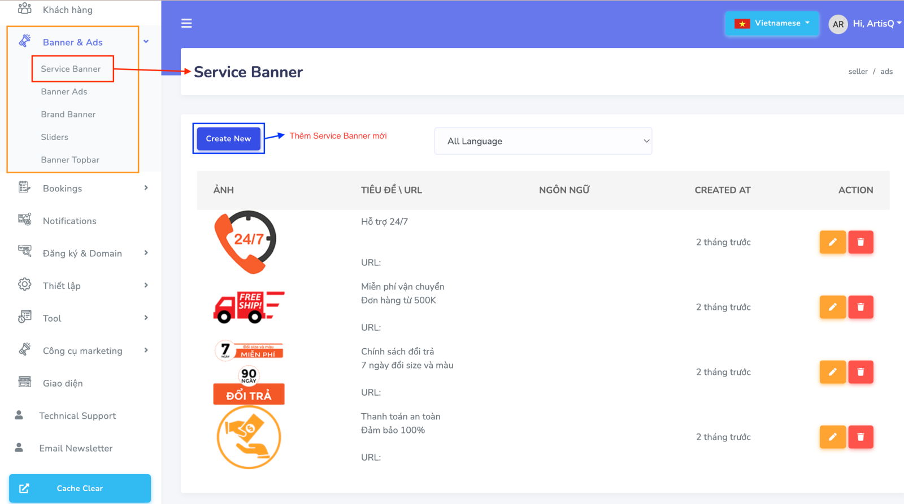Open Brand Banner submenu item
Screen dimensions: 904x504
[68, 115]
